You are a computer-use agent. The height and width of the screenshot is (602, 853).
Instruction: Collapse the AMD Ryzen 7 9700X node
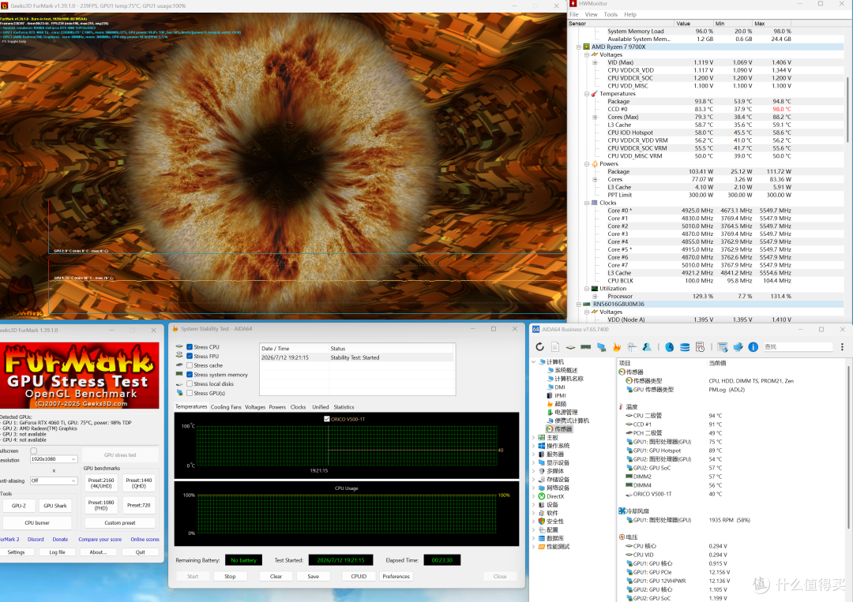click(x=579, y=47)
